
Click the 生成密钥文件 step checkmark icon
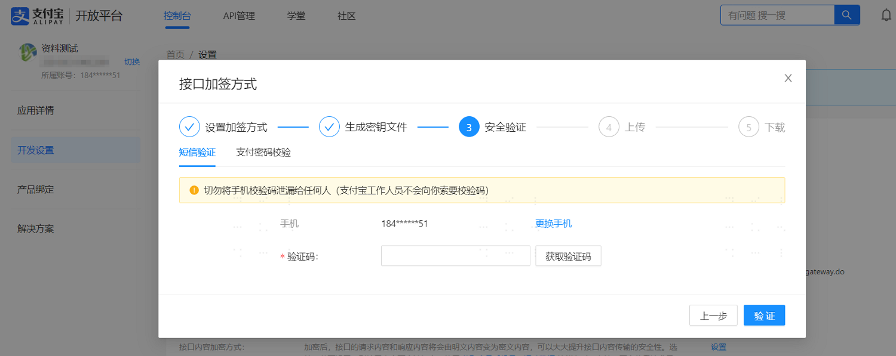329,127
